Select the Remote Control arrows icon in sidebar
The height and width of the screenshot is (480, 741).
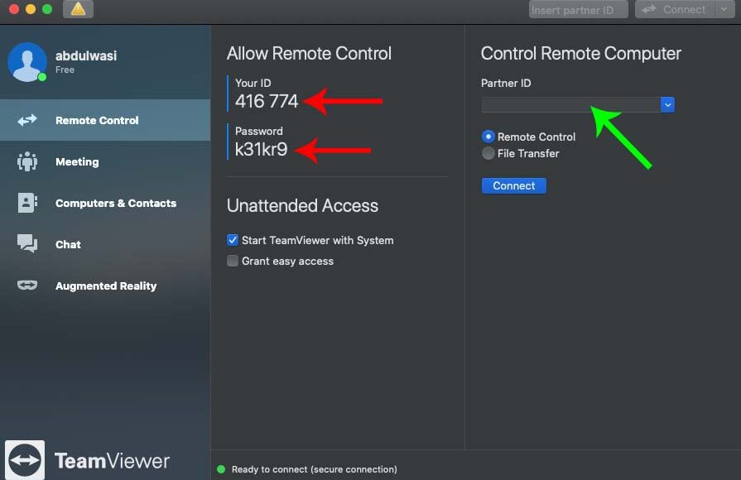click(x=27, y=120)
